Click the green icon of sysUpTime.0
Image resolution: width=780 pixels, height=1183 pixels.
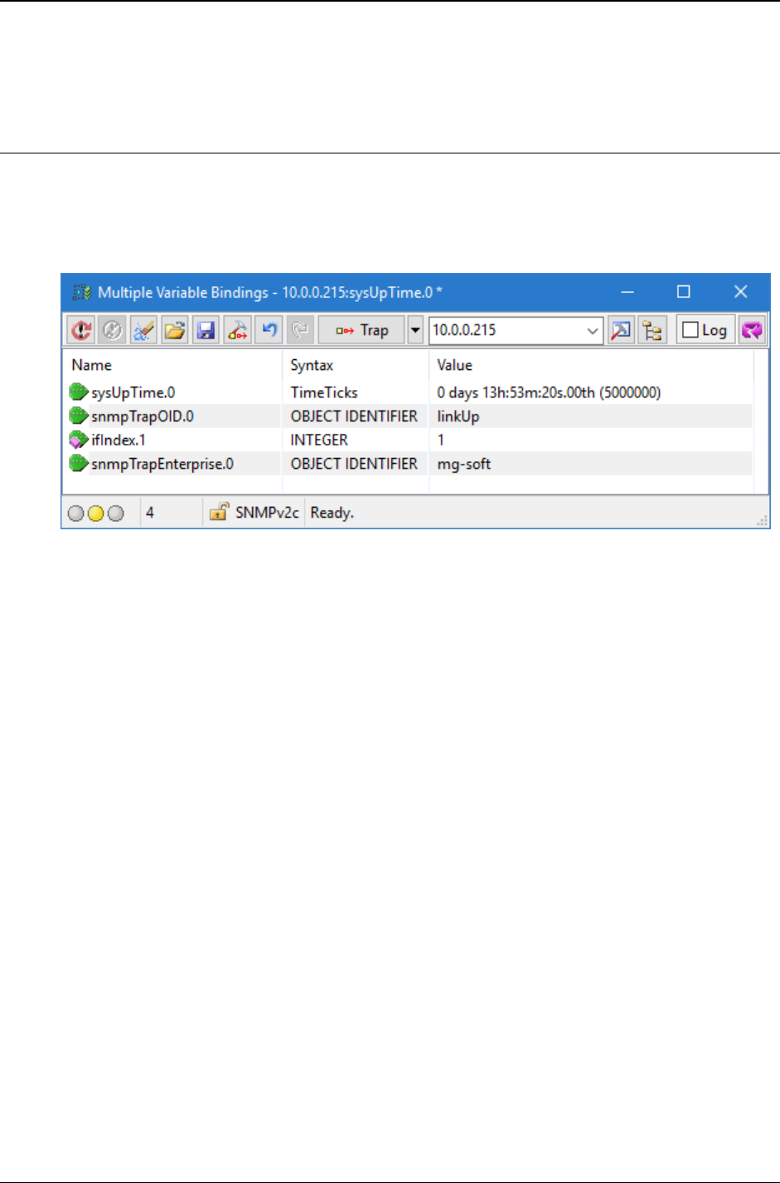pyautogui.click(x=79, y=392)
